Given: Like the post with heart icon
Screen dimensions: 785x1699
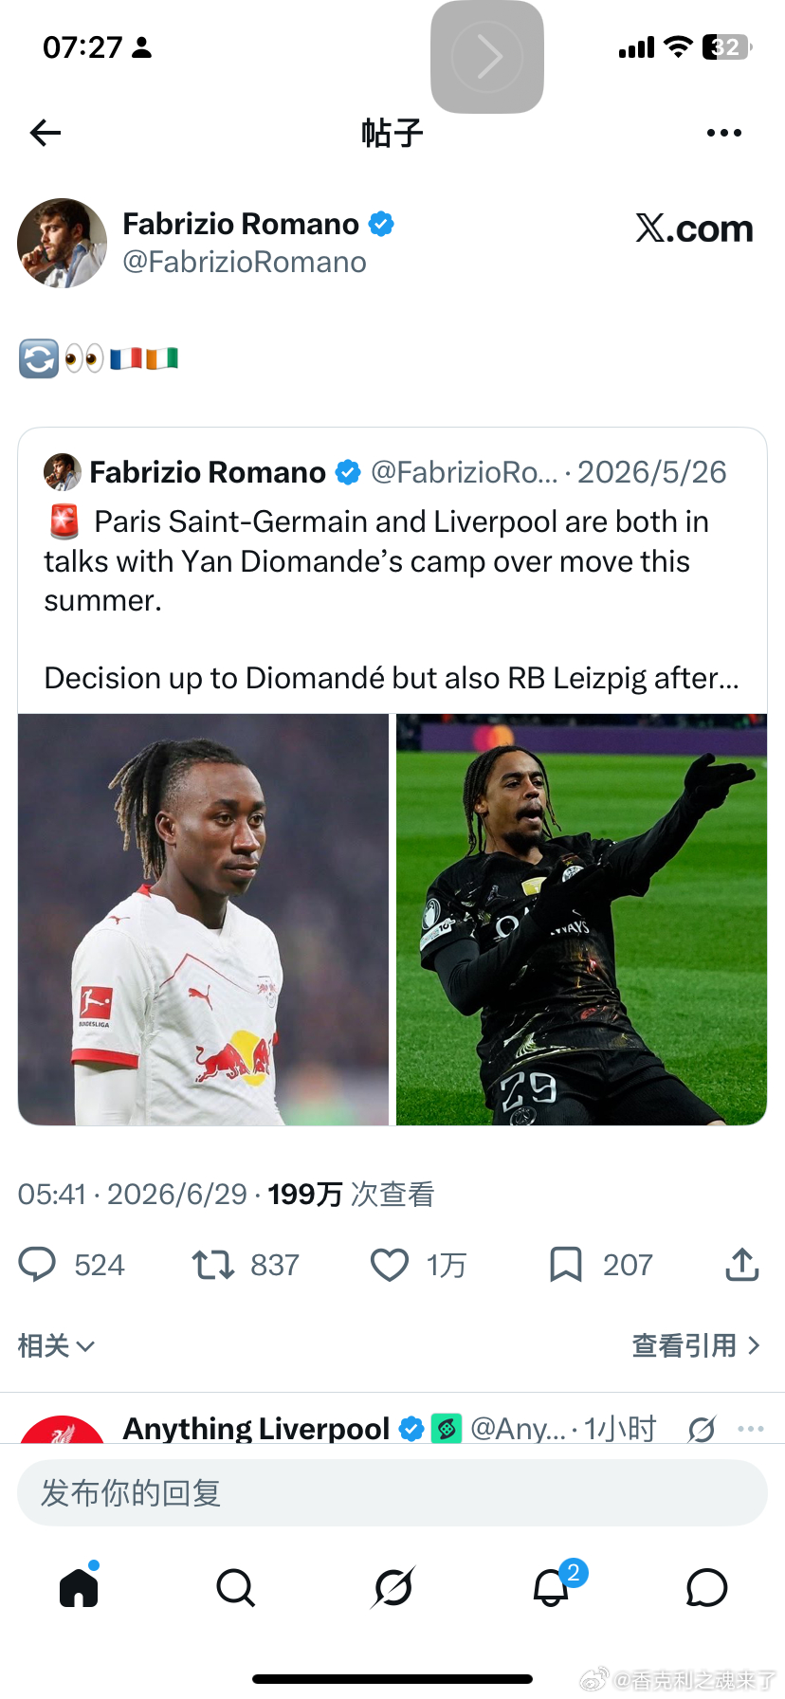Looking at the screenshot, I should tap(389, 1265).
